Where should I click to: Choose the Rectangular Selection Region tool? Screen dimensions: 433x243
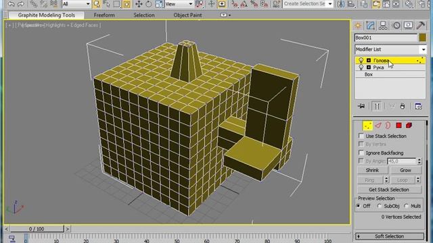(x=116, y=4)
